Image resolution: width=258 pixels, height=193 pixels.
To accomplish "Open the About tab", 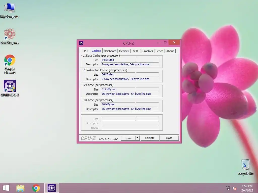I will pyautogui.click(x=170, y=51).
